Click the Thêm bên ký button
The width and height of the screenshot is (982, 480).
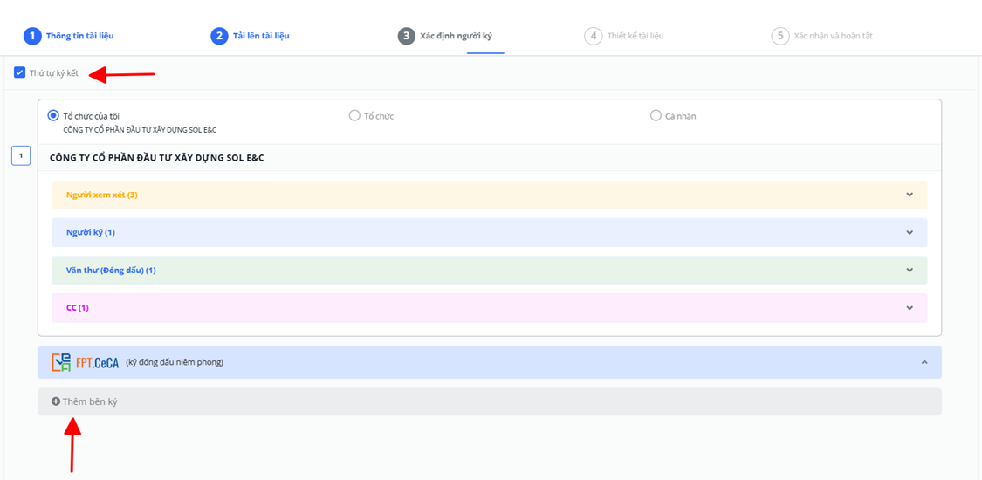[x=90, y=401]
